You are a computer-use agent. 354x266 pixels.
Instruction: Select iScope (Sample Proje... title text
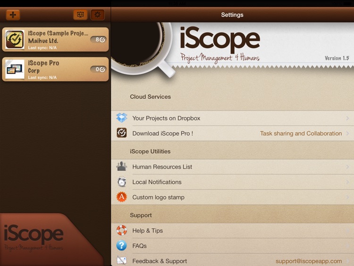[58, 33]
